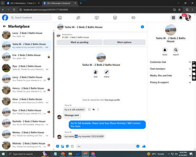
Task: Open the Gaming icon in top navigation
Action: coord(133,18)
